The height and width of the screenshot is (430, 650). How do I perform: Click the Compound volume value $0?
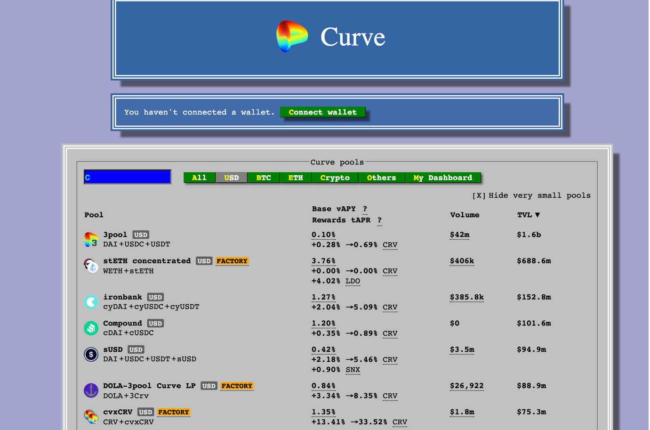(x=455, y=324)
